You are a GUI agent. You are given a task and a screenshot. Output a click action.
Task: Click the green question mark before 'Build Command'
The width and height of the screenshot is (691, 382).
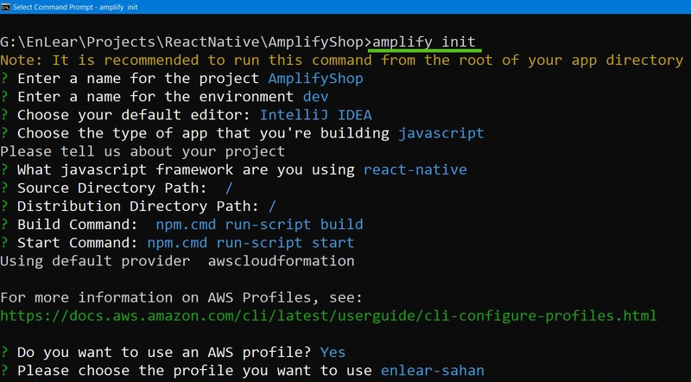[4, 225]
